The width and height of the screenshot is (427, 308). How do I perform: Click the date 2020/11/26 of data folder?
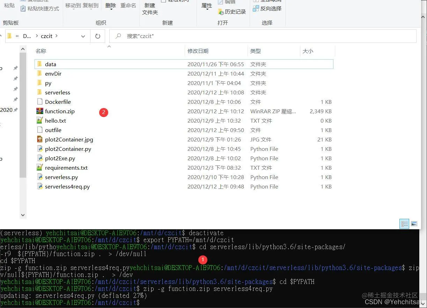pyautogui.click(x=216, y=64)
